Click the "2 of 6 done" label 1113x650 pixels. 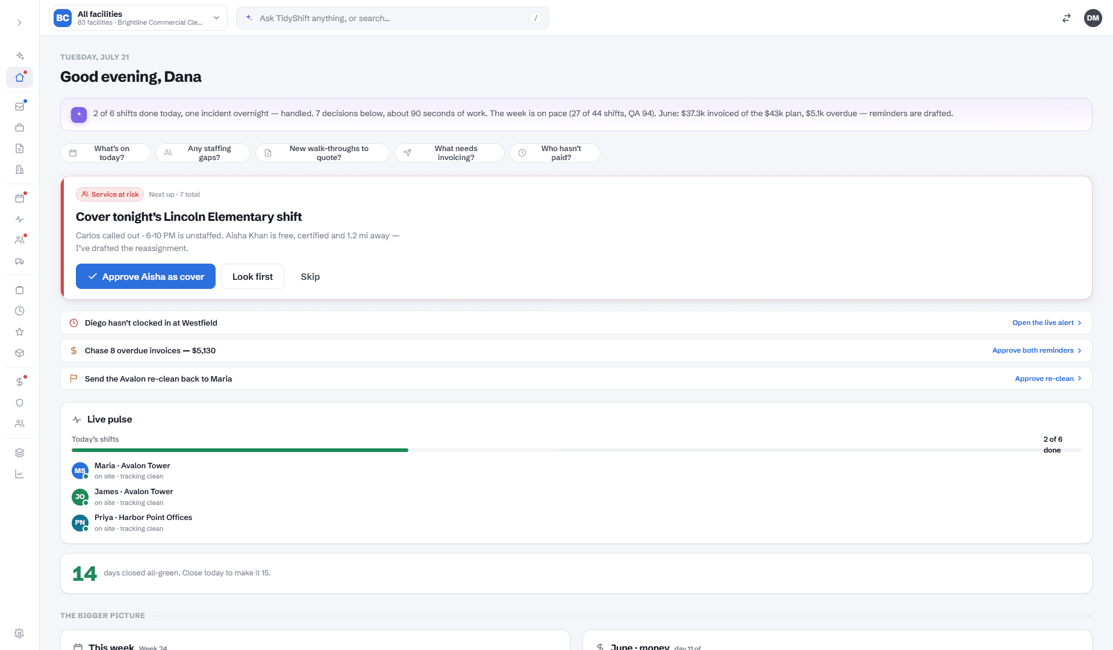tap(1053, 445)
